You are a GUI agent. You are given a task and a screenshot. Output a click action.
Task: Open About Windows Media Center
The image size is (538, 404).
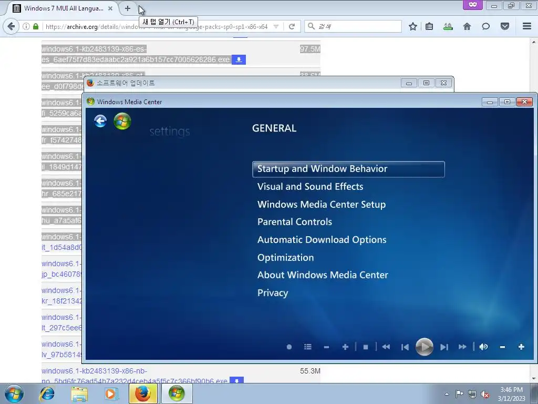click(x=323, y=275)
